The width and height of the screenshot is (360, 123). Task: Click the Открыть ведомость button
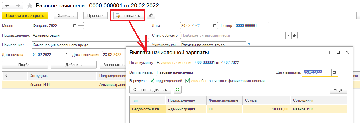pyautogui.click(x=150, y=90)
